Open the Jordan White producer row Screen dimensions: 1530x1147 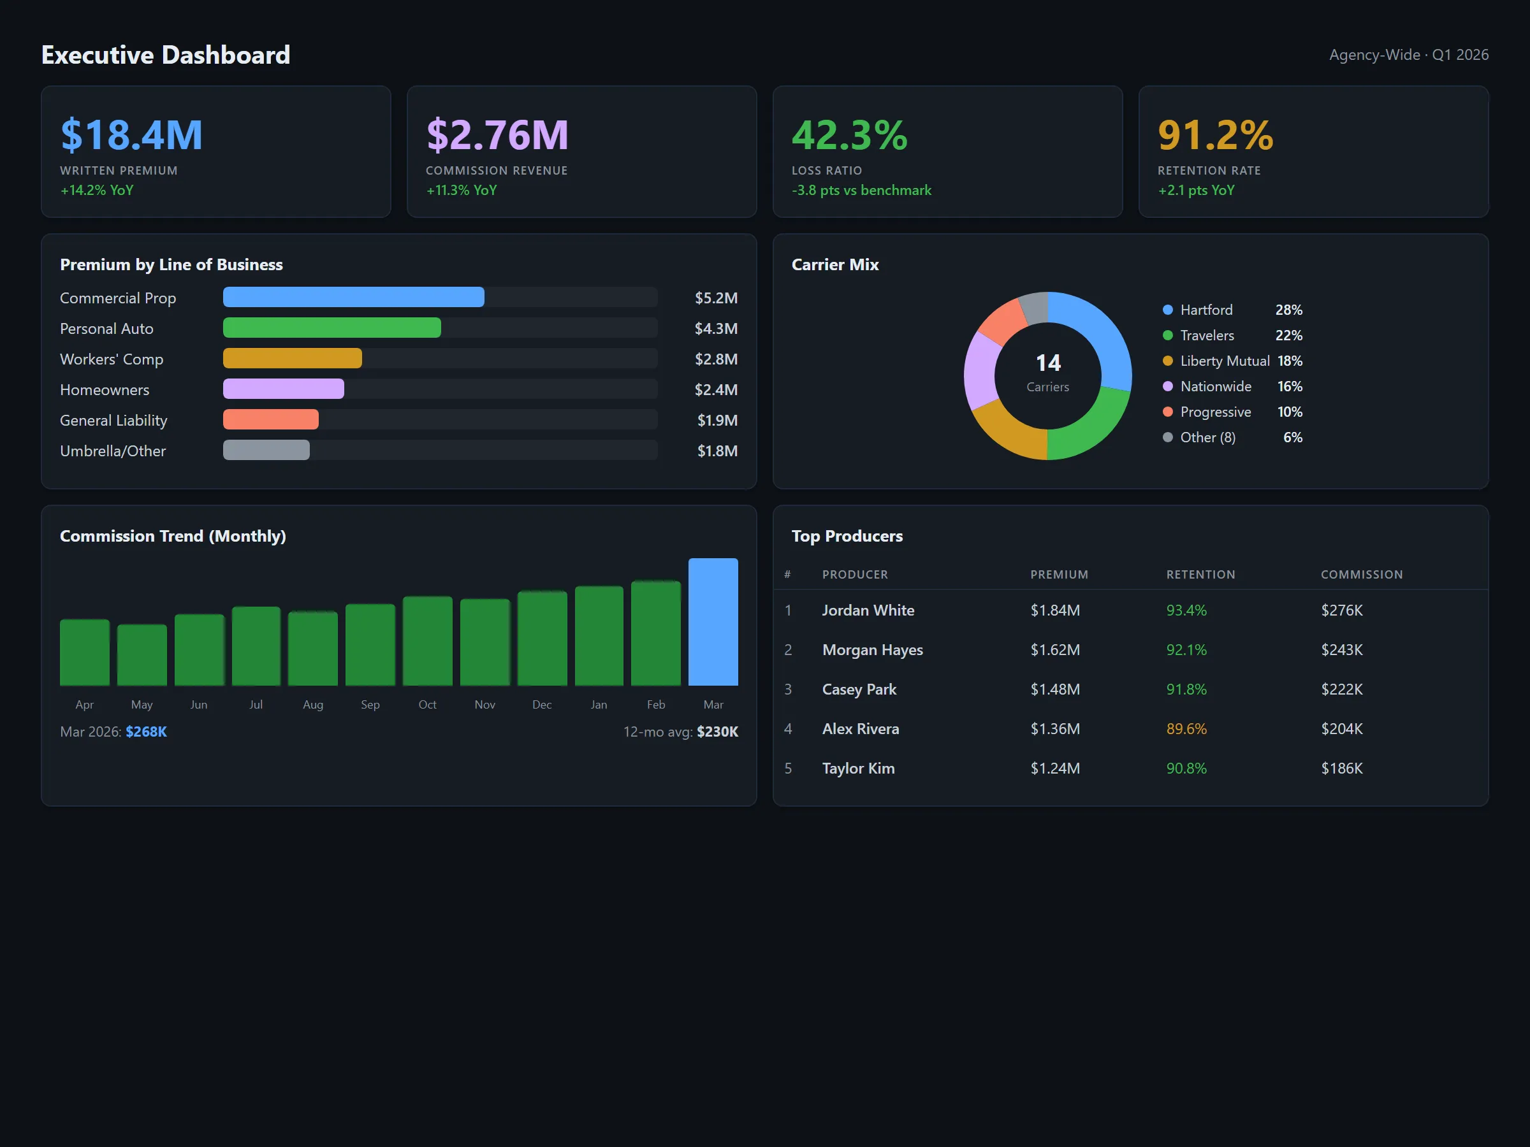click(x=868, y=610)
